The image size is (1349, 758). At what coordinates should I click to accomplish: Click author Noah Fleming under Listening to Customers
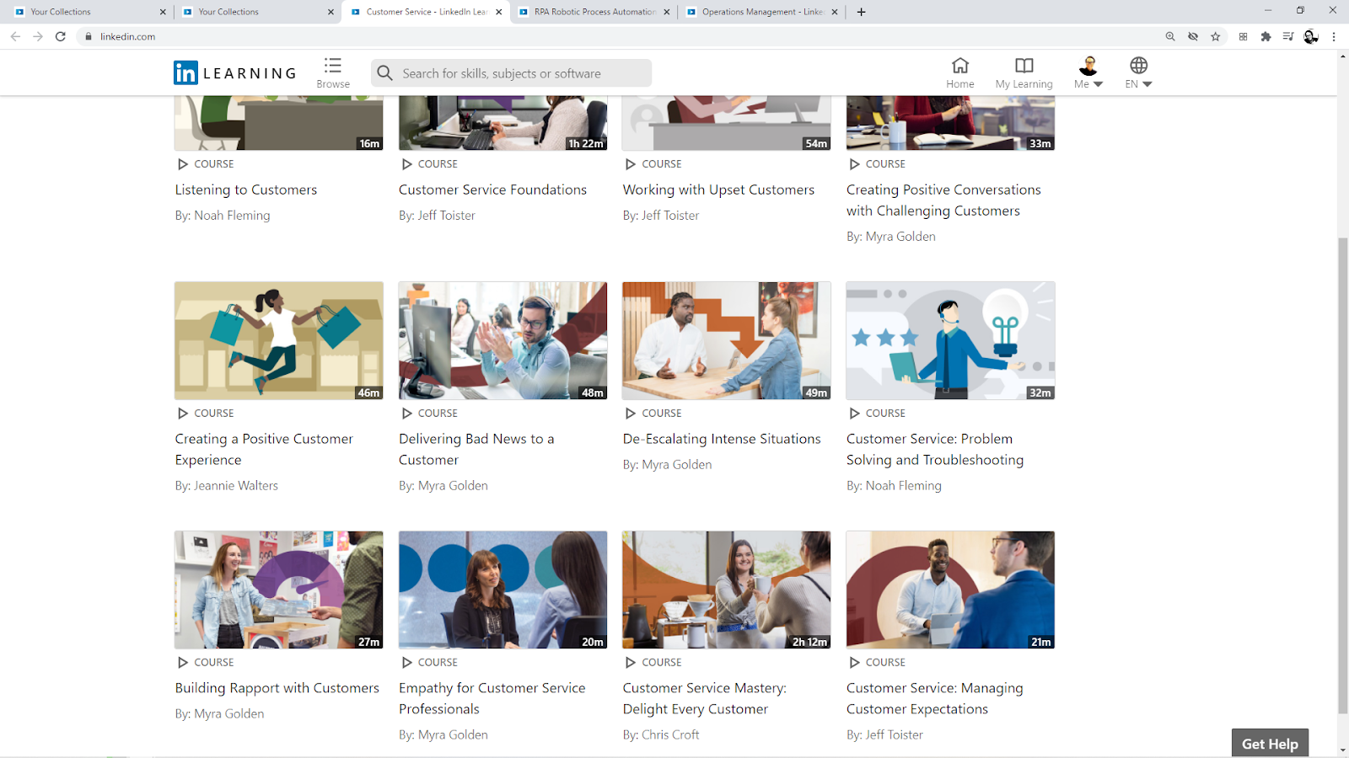[232, 216]
